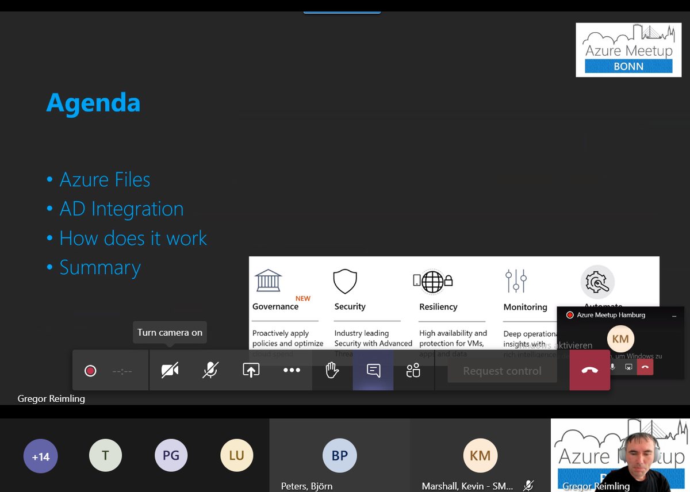The width and height of the screenshot is (690, 492).
Task: Open the +14 more participants overflow
Action: [41, 456]
